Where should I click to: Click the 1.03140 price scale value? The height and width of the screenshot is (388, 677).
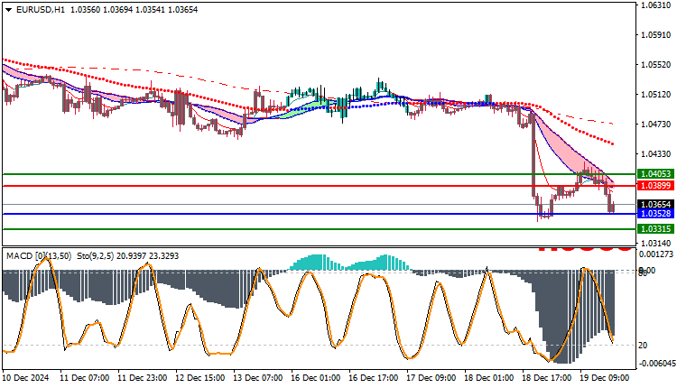(x=656, y=243)
